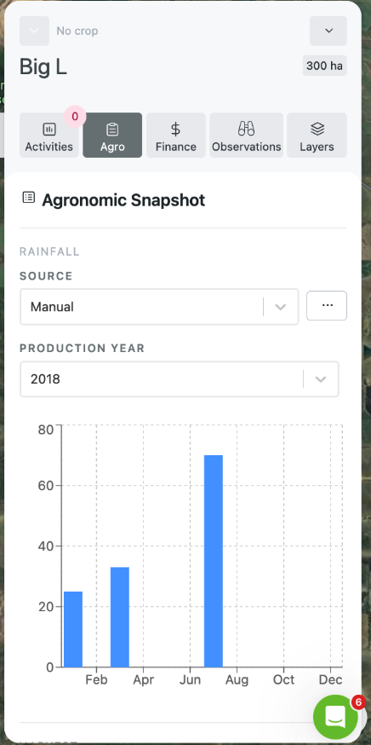
Task: Select the Agro clipboard icon
Action: pos(112,129)
